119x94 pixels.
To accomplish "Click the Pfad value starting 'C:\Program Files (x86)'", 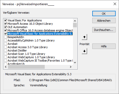I will point(70,80).
